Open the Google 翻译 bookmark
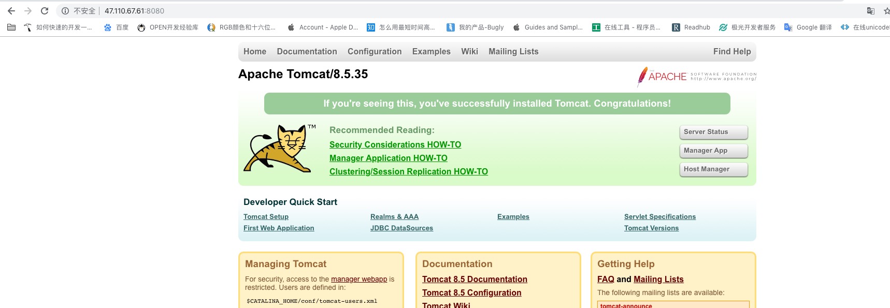The width and height of the screenshot is (890, 308). click(x=808, y=27)
